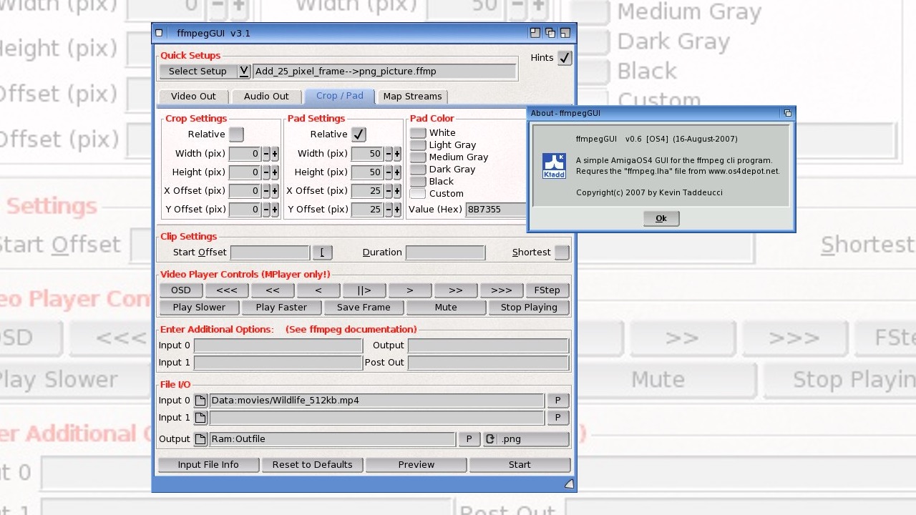Click the Start button
The height and width of the screenshot is (515, 916).
point(520,465)
